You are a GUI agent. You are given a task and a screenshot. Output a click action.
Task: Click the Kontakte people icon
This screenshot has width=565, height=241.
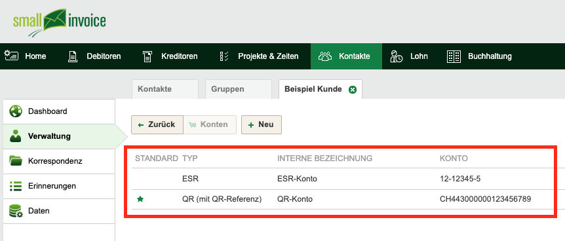pos(325,56)
